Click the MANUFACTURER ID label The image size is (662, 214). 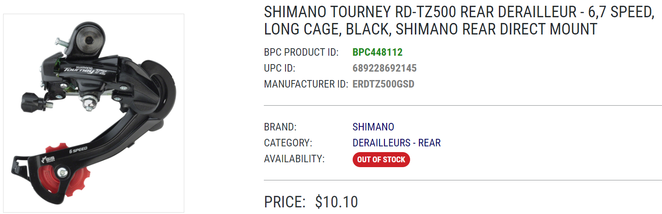(x=306, y=84)
